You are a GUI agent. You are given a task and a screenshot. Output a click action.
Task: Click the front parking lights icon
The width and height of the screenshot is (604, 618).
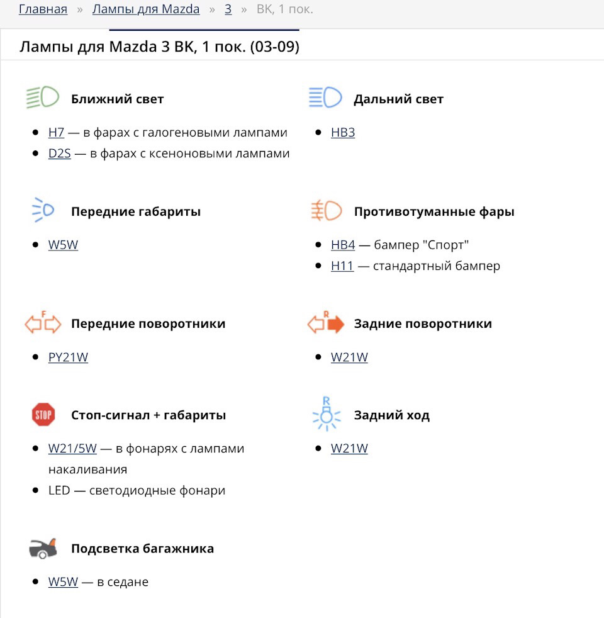click(43, 210)
